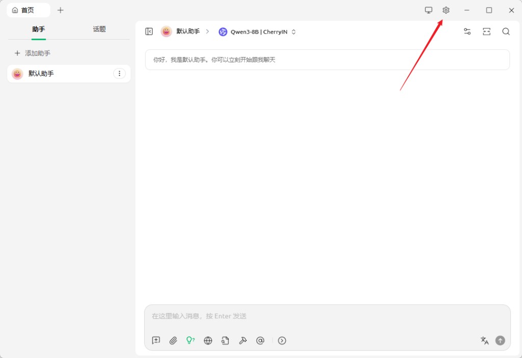The height and width of the screenshot is (358, 522).
Task: Open the search icon above the chat
Action: (x=506, y=31)
